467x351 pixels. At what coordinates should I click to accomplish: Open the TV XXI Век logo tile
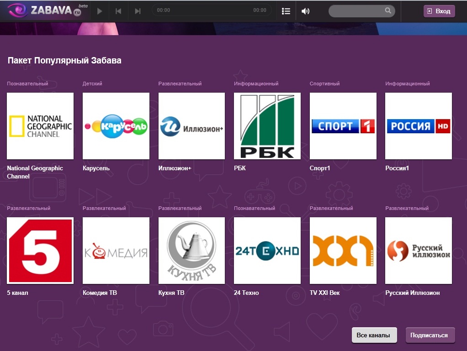tap(343, 251)
